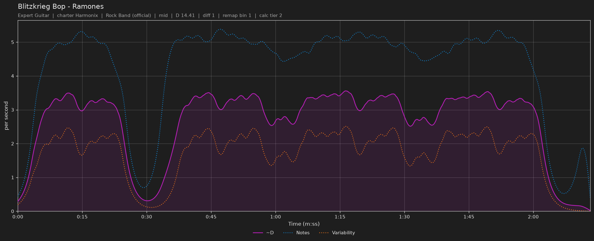
Task: Click the 'Variability' legend entry
Action: 337,233
